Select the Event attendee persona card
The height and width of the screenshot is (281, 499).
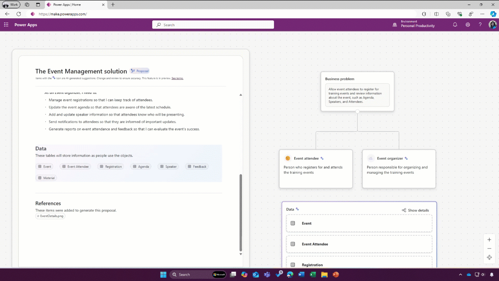tap(316, 168)
